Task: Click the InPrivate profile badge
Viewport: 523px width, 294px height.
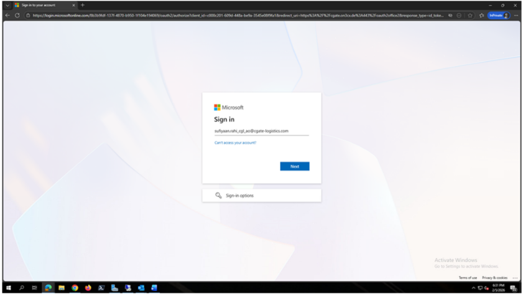Action: [498, 15]
